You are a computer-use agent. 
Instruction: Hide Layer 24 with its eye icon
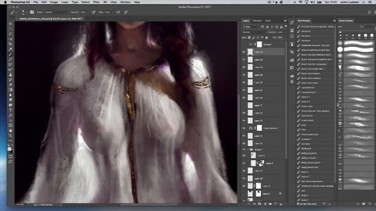tap(244, 60)
